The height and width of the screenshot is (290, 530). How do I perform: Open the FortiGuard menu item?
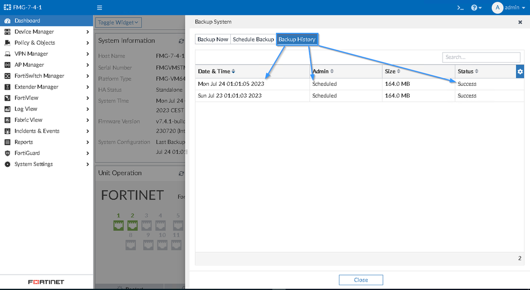[x=27, y=153]
